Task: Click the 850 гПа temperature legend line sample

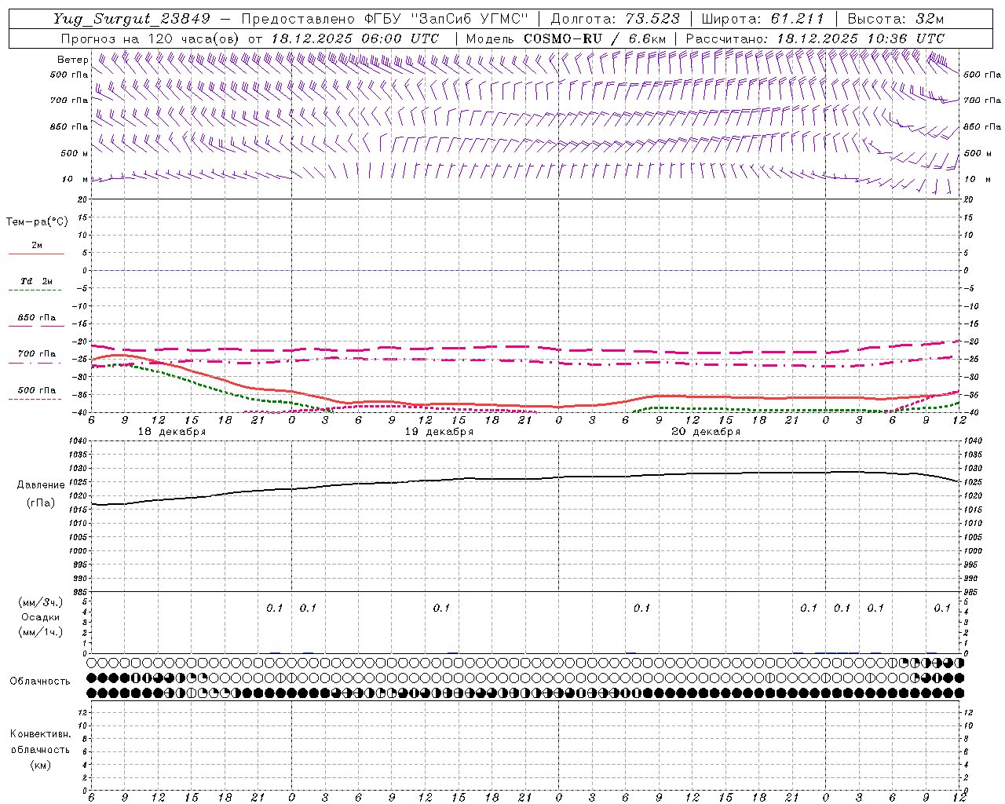Action: click(36, 326)
